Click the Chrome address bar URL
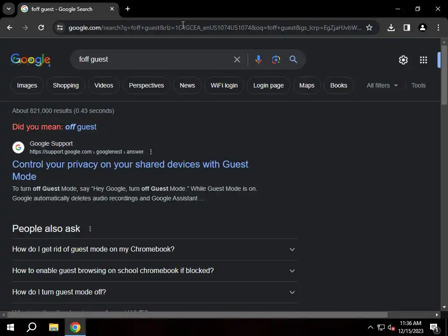Screen dimensions: 448x336 [x=215, y=28]
